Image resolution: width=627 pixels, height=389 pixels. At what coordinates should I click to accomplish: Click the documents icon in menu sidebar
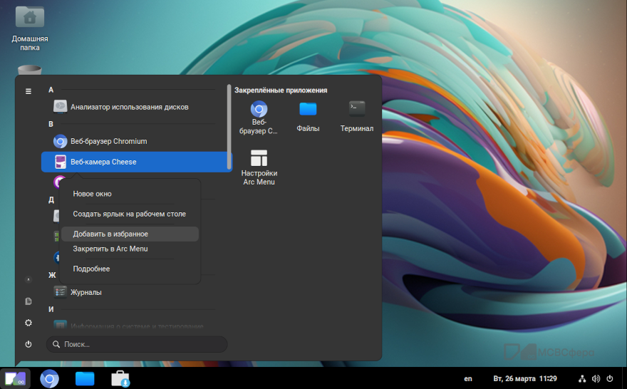[x=28, y=301]
